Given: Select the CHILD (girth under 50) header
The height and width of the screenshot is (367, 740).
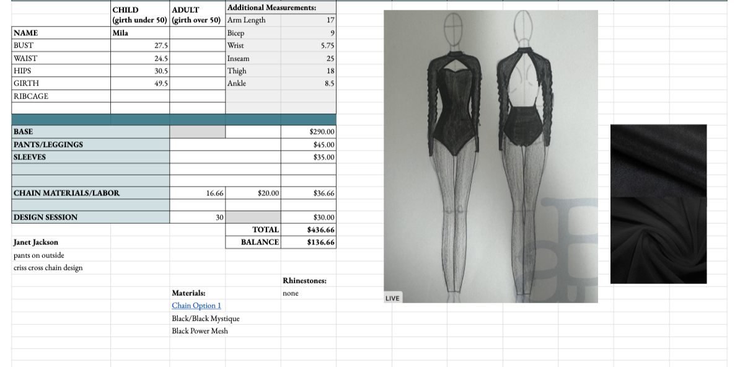Looking at the screenshot, I should click(139, 15).
